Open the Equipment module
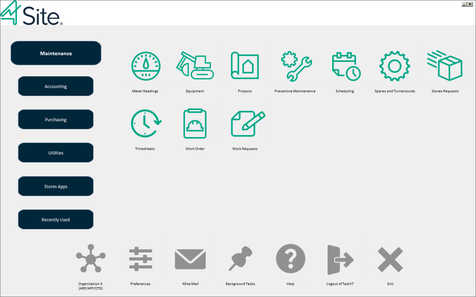Viewport: 476px width, 297px height. [194, 66]
